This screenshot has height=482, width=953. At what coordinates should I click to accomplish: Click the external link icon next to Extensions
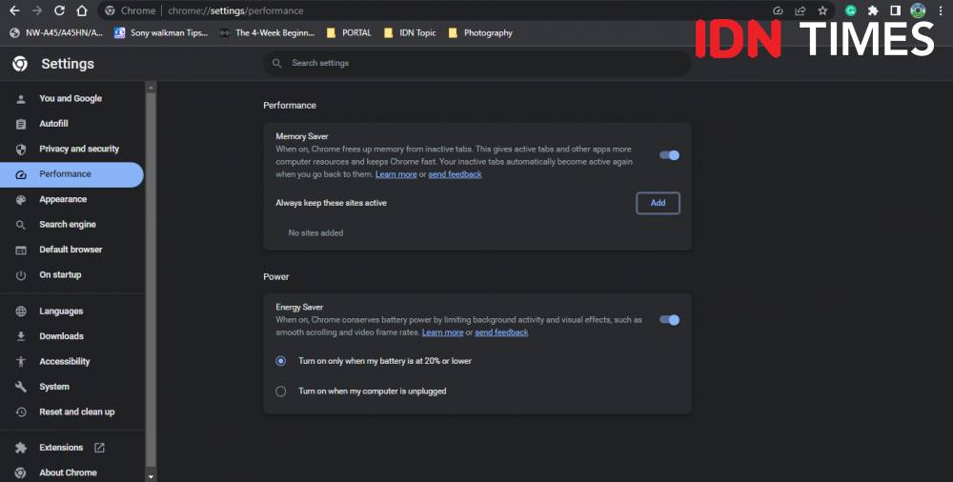tap(99, 448)
